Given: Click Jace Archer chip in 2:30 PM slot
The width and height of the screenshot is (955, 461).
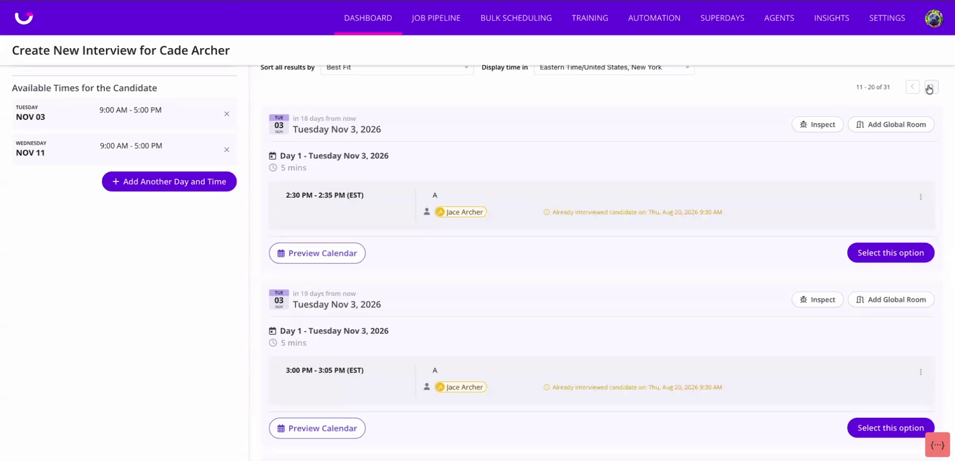Looking at the screenshot, I should [x=460, y=212].
